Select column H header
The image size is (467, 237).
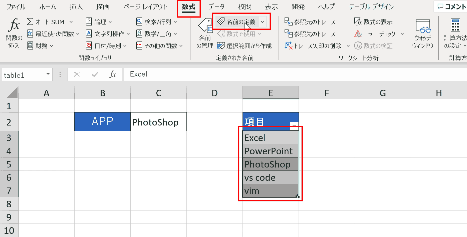click(x=439, y=93)
